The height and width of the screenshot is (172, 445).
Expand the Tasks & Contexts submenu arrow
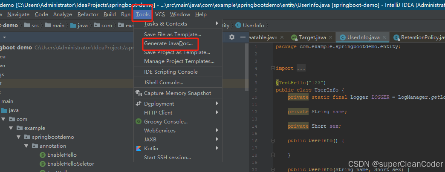point(217,23)
